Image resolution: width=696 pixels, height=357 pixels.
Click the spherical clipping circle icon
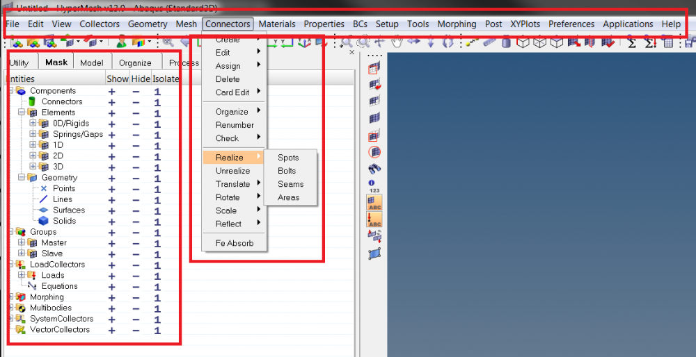point(374,152)
